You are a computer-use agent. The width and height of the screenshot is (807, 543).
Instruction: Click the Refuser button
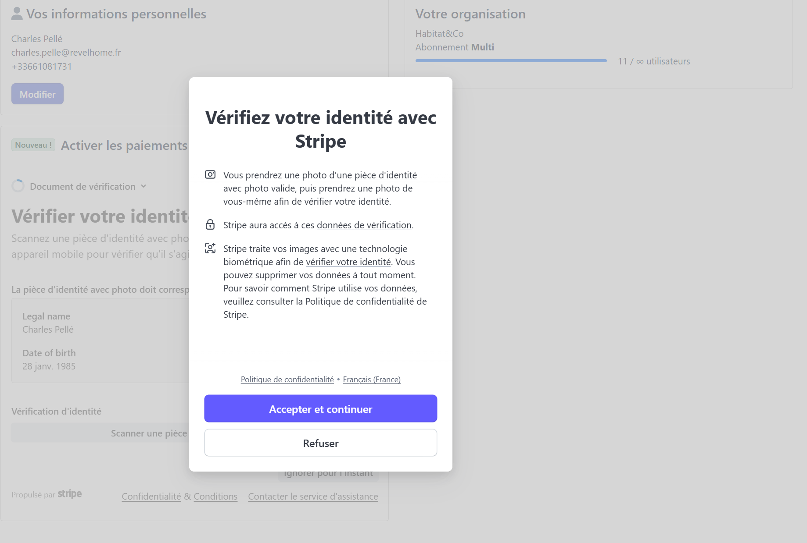pos(321,443)
